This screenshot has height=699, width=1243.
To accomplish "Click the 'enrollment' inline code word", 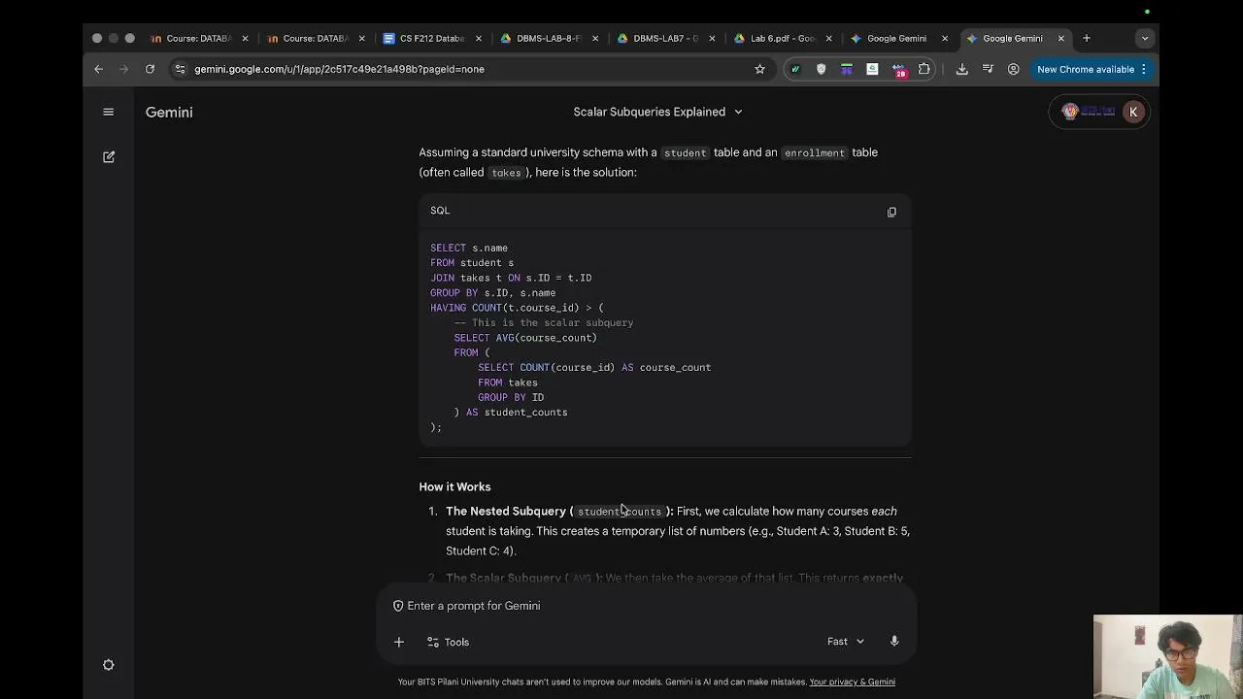I will point(815,153).
